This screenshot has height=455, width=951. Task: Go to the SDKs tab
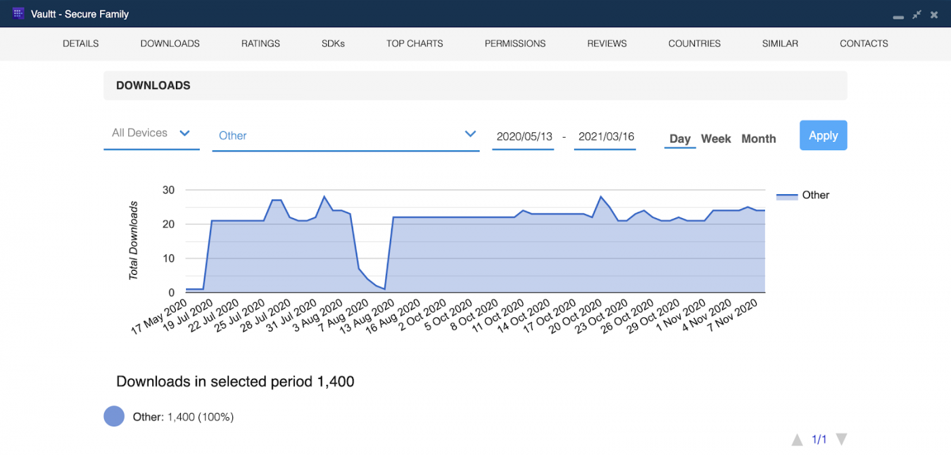[334, 43]
